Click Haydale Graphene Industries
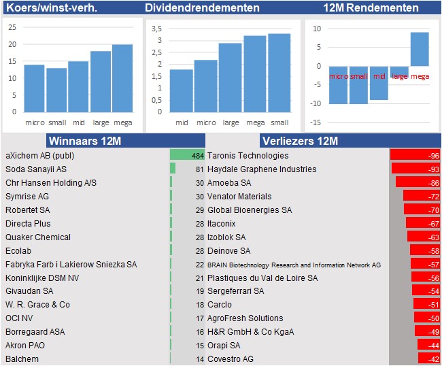442x366 pixels. (x=262, y=169)
